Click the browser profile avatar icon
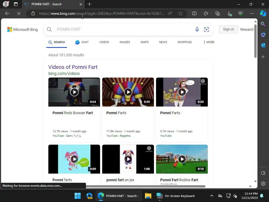 6,4
